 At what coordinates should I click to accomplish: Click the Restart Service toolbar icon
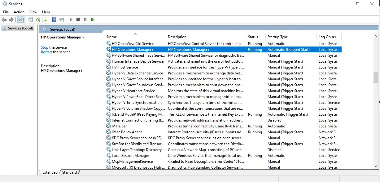tap(92, 20)
